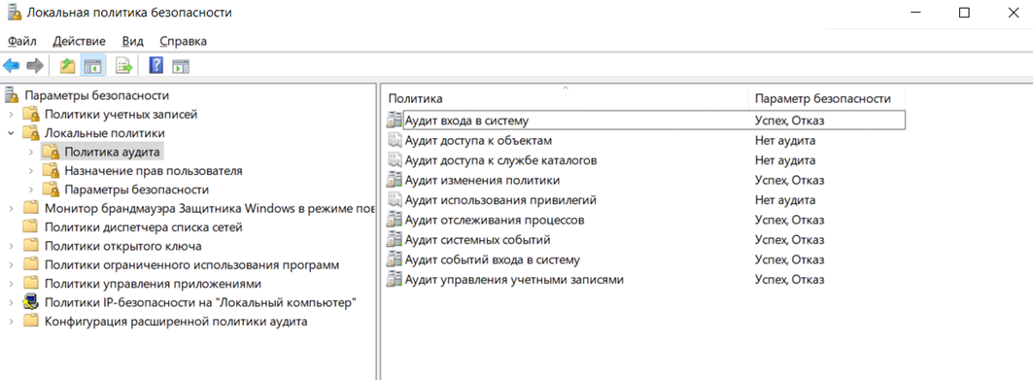The image size is (1033, 380).
Task: Close the Локальная политика безопасности window
Action: 1014,13
